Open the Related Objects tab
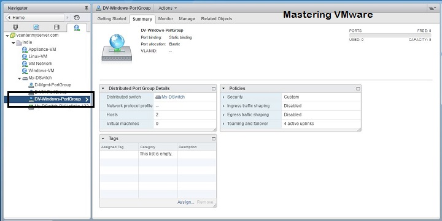The width and height of the screenshot is (442, 221). pos(217,18)
